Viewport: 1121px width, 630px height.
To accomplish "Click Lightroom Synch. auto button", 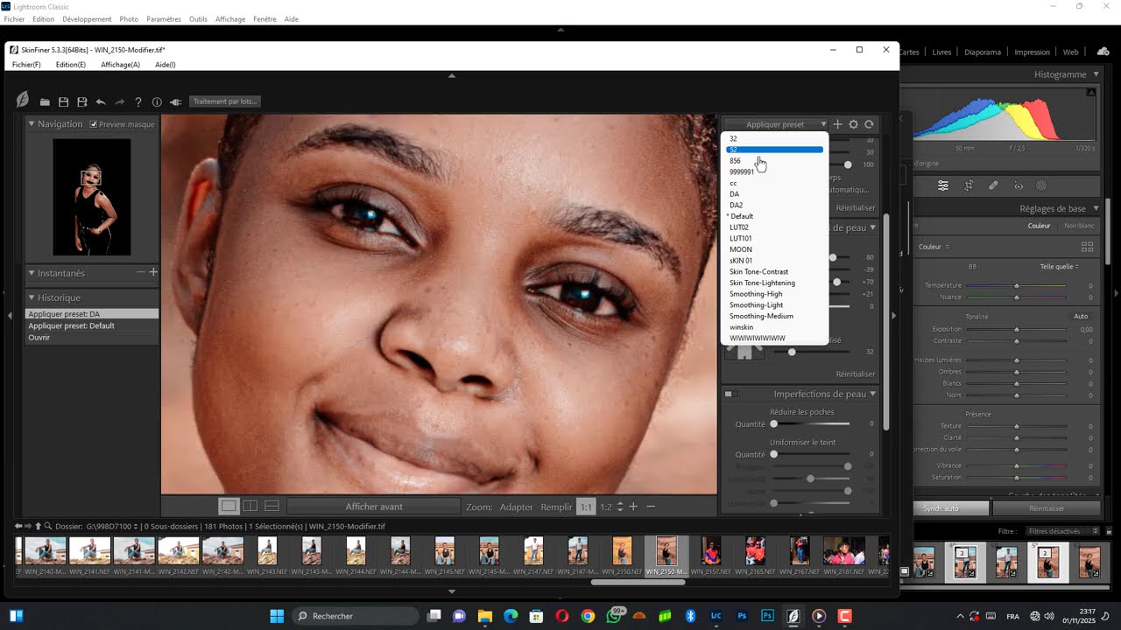I will [941, 508].
